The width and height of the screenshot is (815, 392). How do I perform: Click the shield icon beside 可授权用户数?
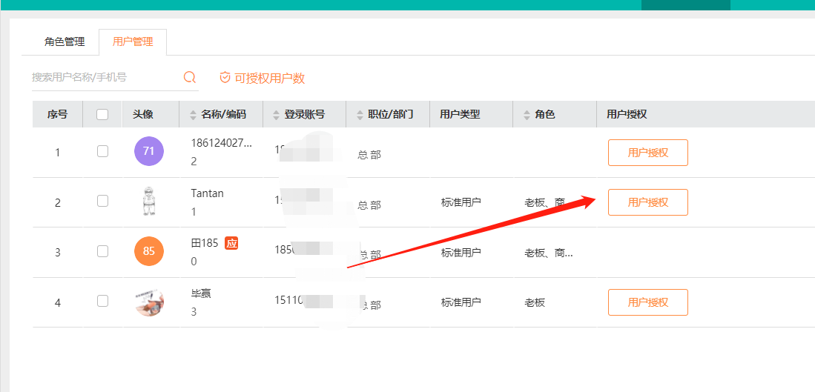pos(225,78)
